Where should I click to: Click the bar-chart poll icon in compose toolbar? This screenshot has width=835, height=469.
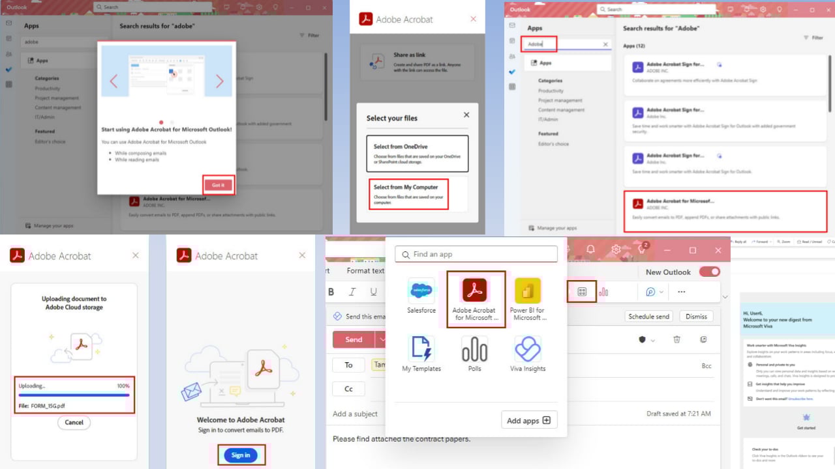click(x=603, y=292)
